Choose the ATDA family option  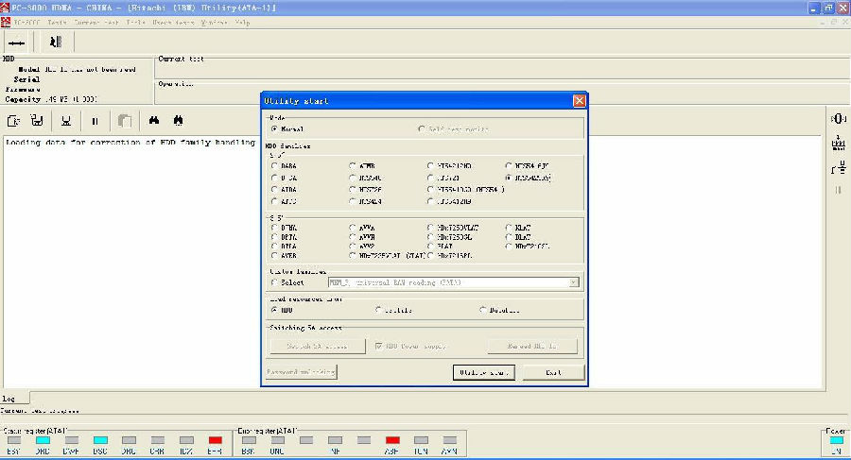(274, 189)
